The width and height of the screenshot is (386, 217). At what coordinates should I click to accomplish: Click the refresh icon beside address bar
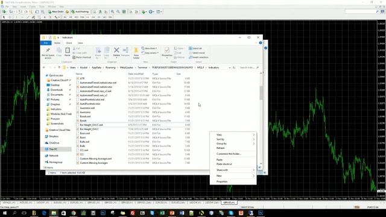[234, 68]
